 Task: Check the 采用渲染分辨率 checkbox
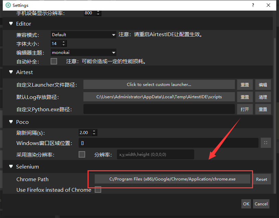click(x=81, y=154)
